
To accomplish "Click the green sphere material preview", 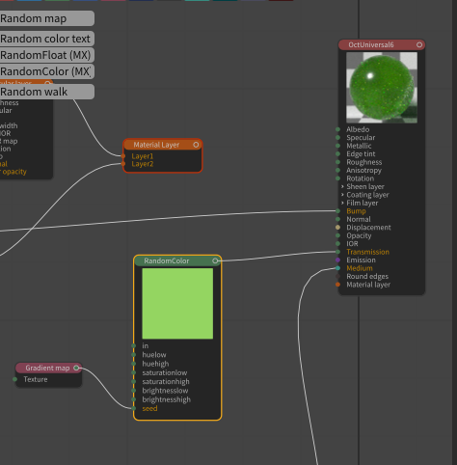I will (382, 88).
